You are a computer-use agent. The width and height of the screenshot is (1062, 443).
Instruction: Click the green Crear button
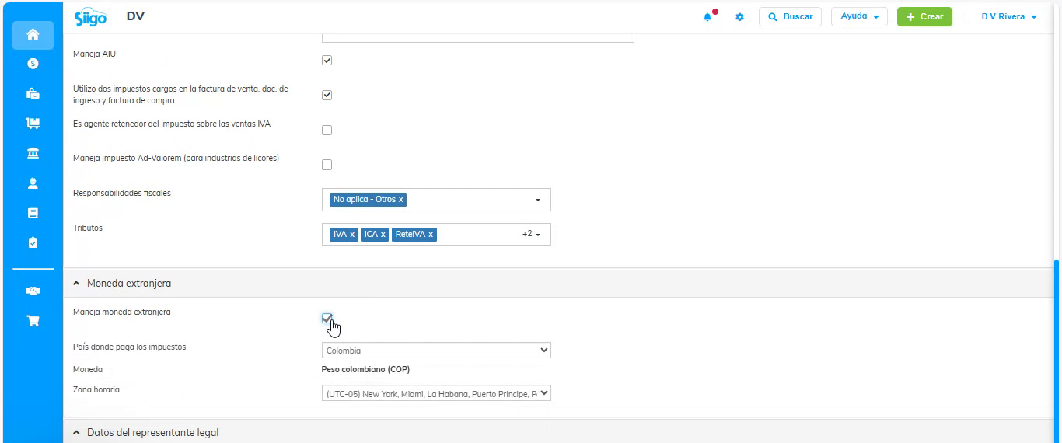tap(924, 16)
